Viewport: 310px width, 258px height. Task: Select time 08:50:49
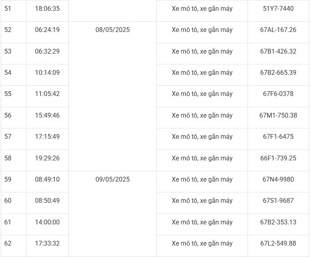click(x=47, y=200)
